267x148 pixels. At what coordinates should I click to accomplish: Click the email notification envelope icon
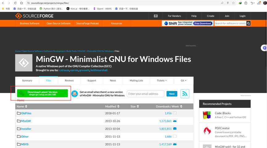[75, 94]
